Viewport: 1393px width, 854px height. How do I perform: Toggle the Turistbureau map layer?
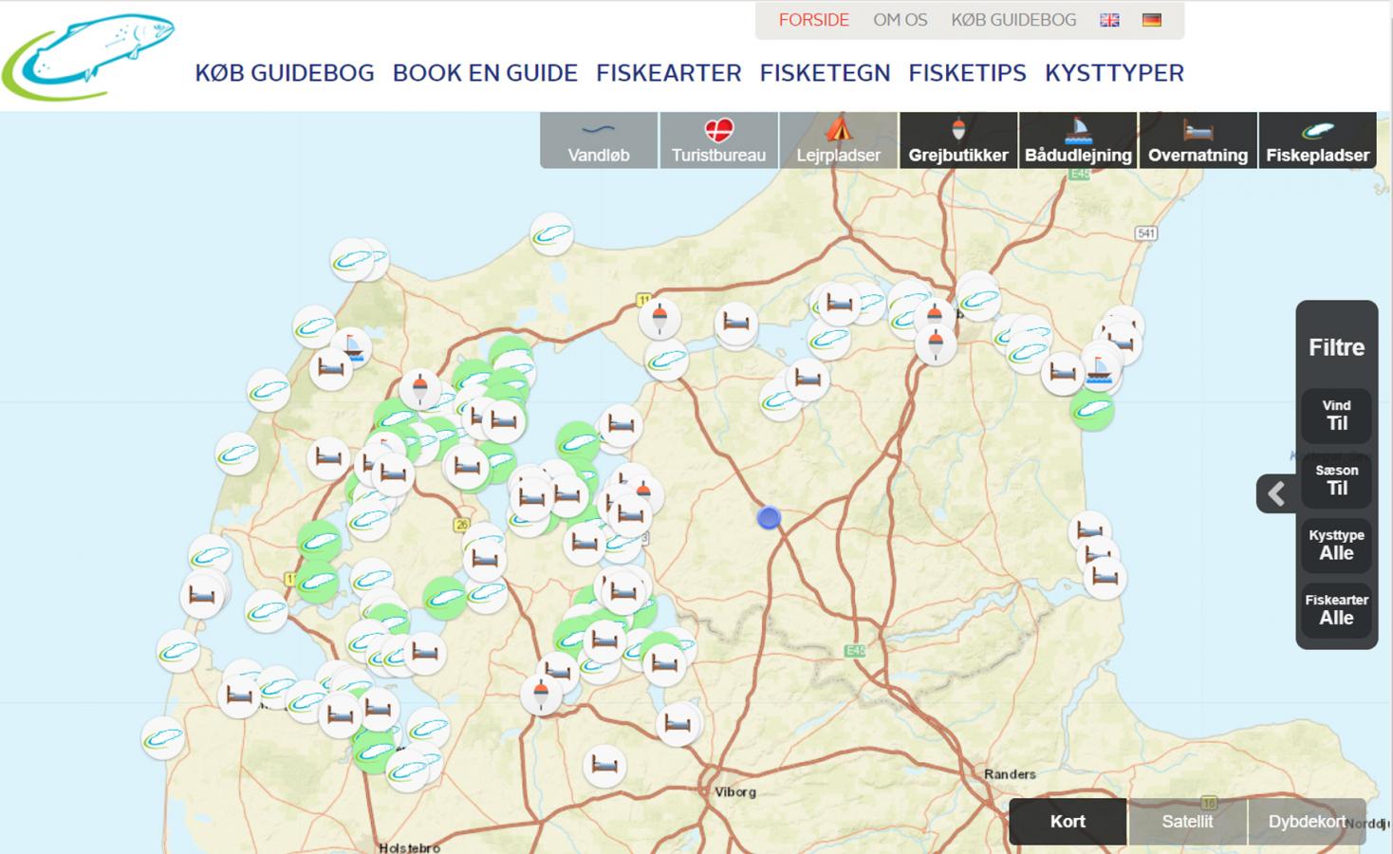pos(718,140)
